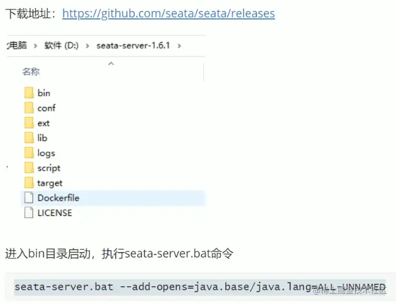This screenshot has width=396, height=304.
Task: Click the 软件 (D:) breadcrumb segment
Action: (61, 45)
